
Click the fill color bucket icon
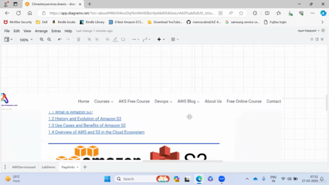107,40
